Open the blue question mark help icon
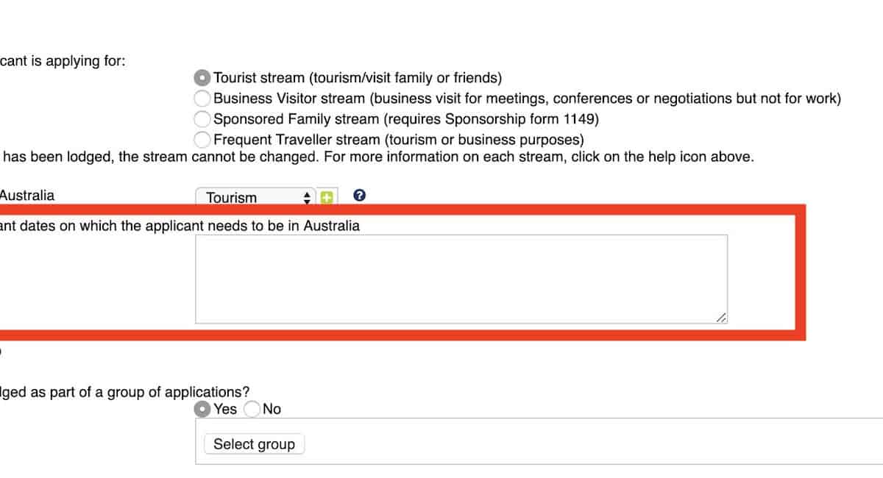 tap(359, 196)
